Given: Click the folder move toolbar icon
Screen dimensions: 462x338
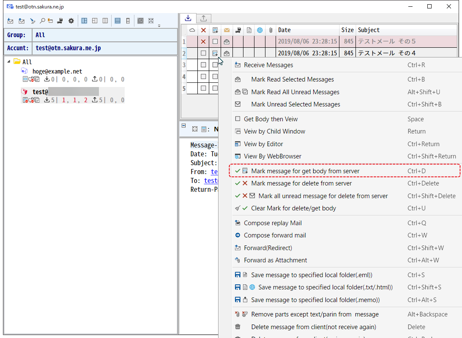Looking at the screenshot, I should [x=51, y=21].
